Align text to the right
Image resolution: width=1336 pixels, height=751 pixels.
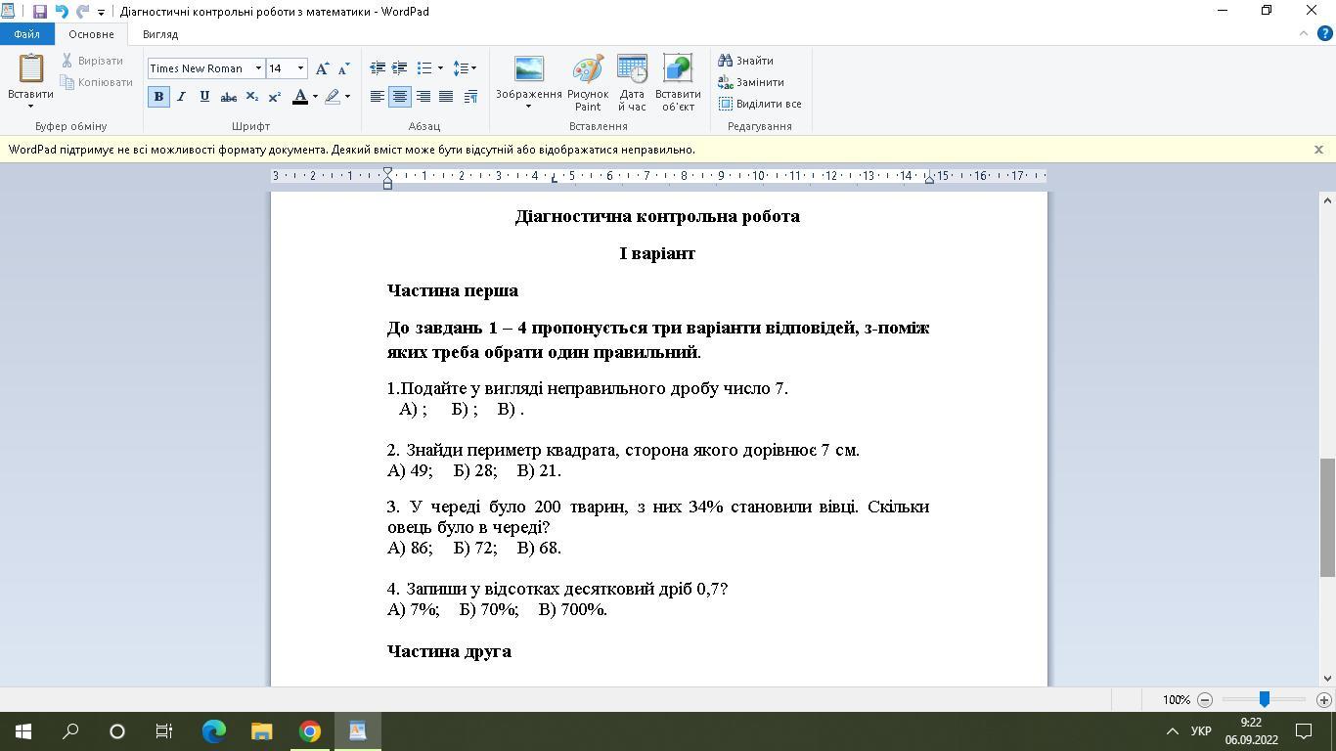423,97
